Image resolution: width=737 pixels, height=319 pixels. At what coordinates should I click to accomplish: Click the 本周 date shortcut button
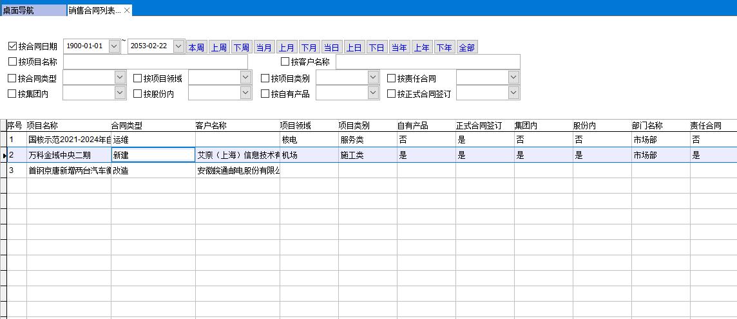(x=196, y=48)
